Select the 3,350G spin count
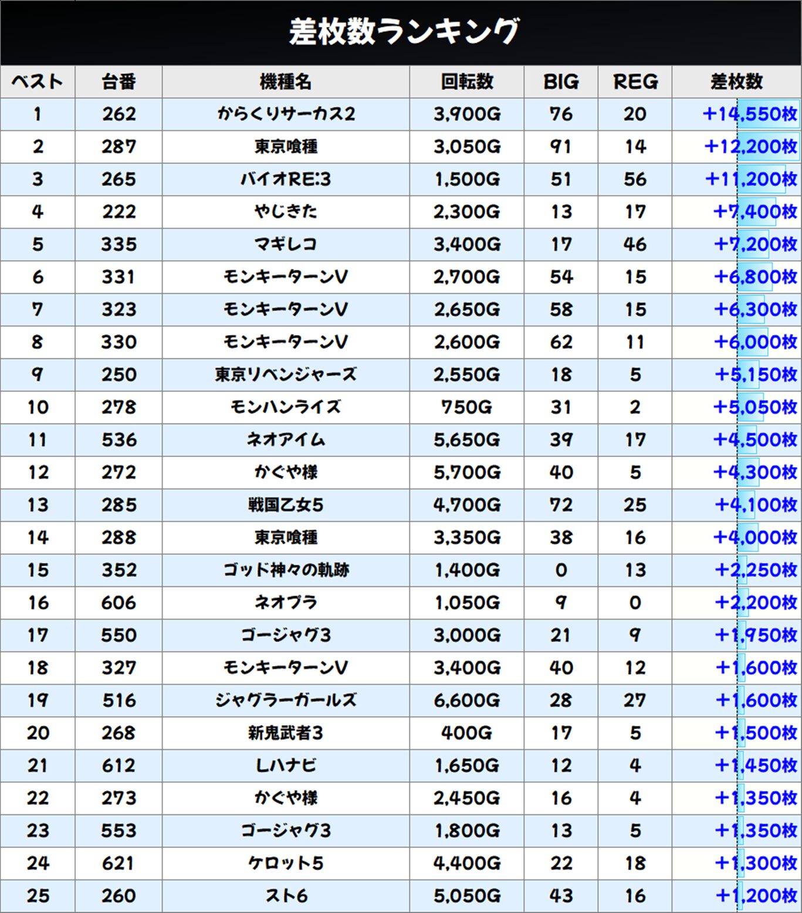Image resolution: width=802 pixels, height=913 pixels. click(x=467, y=537)
